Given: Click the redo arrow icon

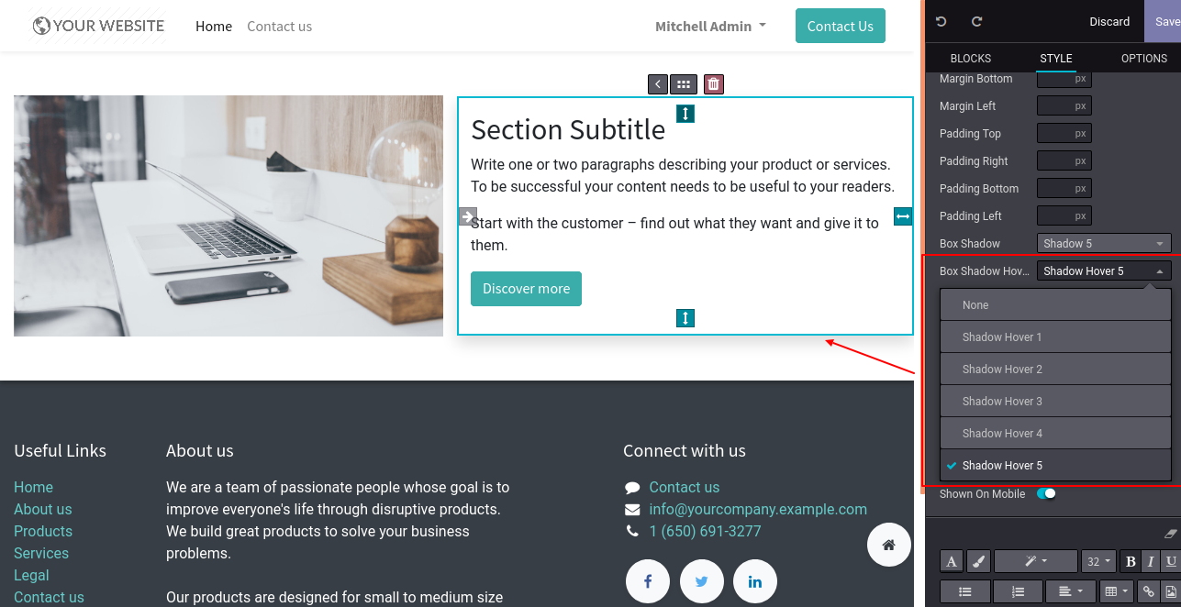Looking at the screenshot, I should (x=976, y=21).
